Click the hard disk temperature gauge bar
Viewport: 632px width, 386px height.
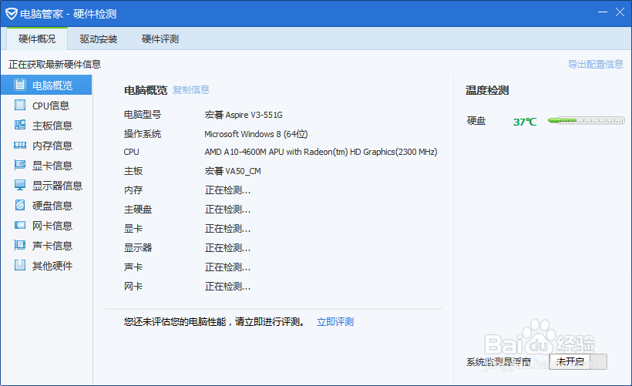[587, 120]
